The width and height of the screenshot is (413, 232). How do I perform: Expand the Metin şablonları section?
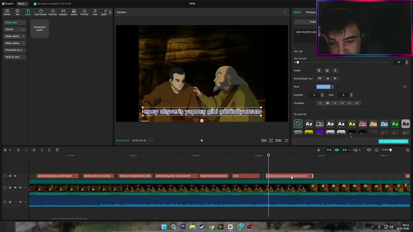[x=15, y=43]
